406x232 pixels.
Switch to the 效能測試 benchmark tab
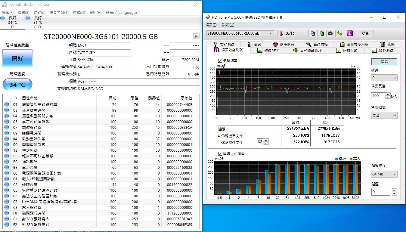point(224,44)
